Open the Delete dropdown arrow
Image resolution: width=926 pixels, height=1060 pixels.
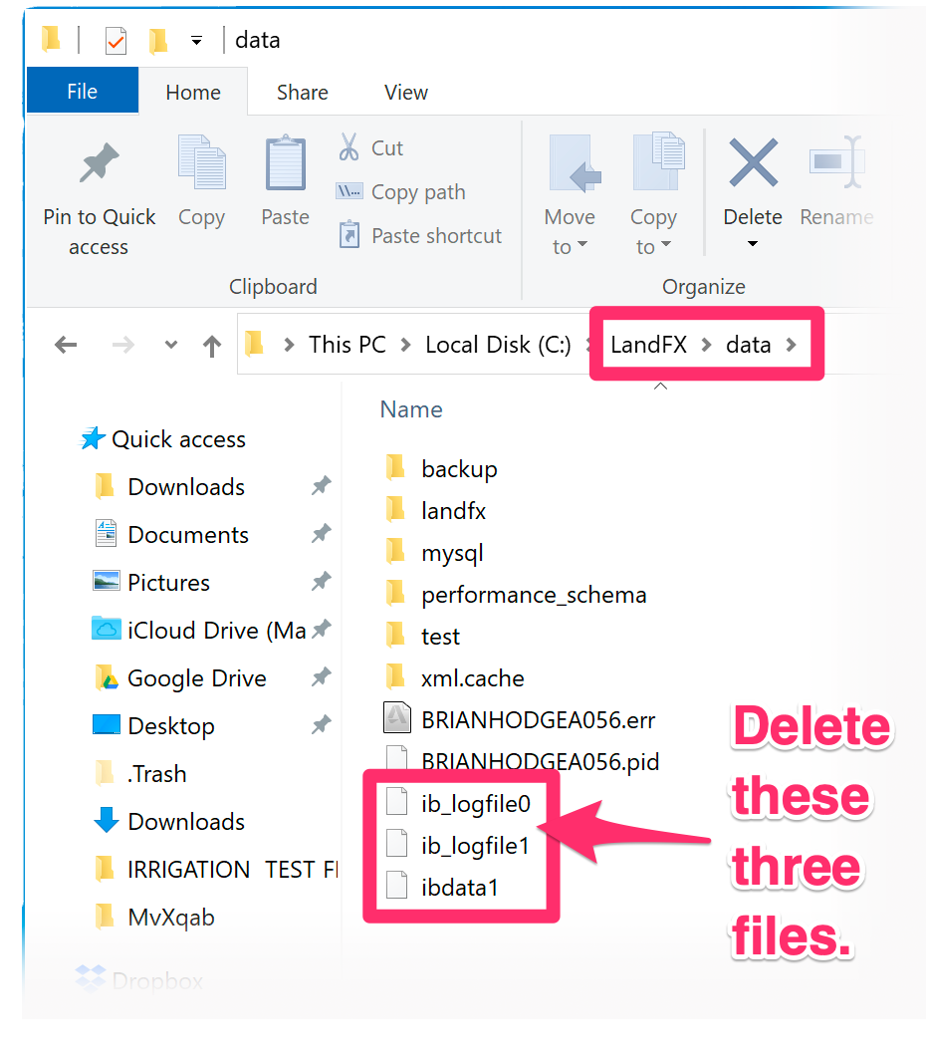point(753,243)
